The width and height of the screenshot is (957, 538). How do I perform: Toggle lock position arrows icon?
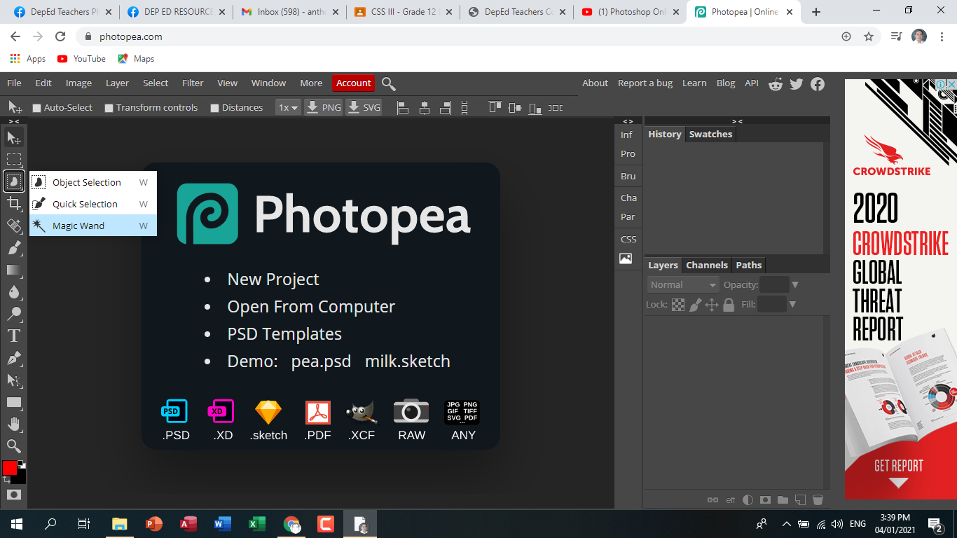712,305
